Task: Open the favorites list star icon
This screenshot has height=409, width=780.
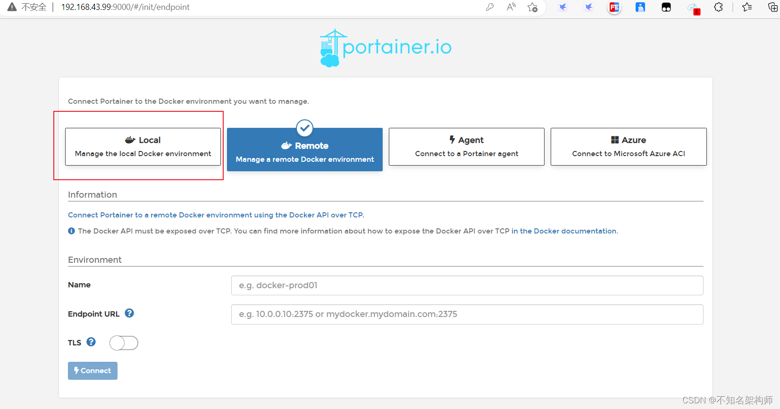Action: click(747, 7)
